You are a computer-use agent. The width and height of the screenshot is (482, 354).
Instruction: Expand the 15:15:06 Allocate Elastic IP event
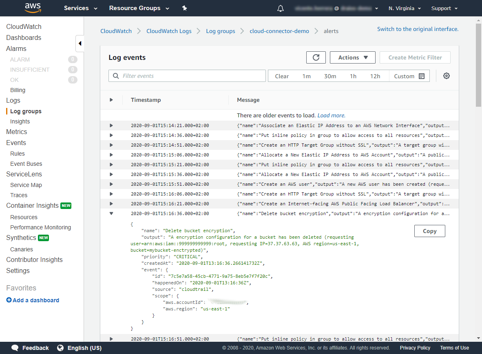(111, 155)
